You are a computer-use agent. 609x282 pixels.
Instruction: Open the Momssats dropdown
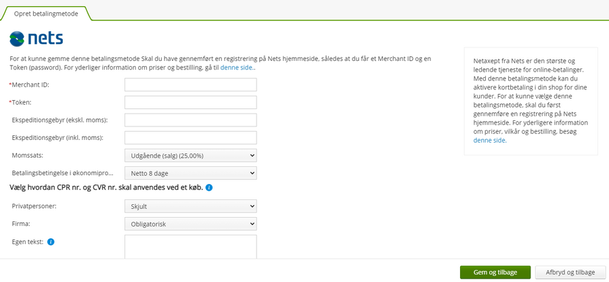click(190, 156)
